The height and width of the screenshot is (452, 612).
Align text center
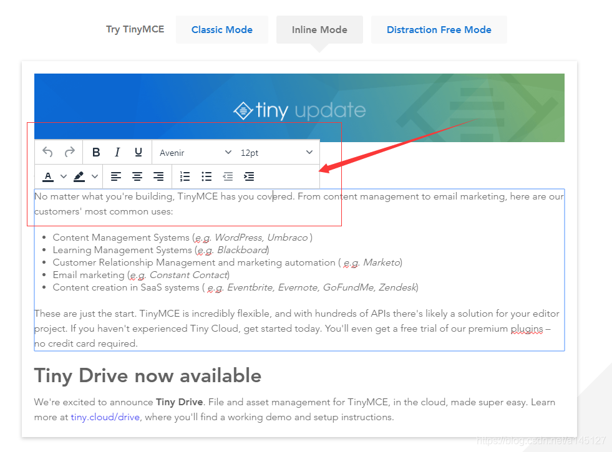click(137, 176)
